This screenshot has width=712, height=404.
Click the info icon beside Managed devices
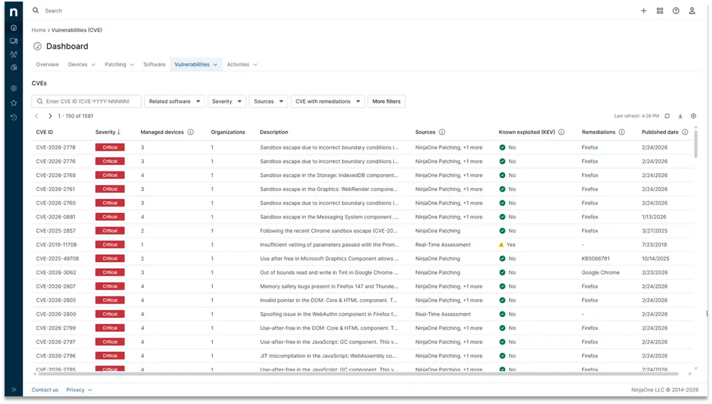[x=190, y=132]
